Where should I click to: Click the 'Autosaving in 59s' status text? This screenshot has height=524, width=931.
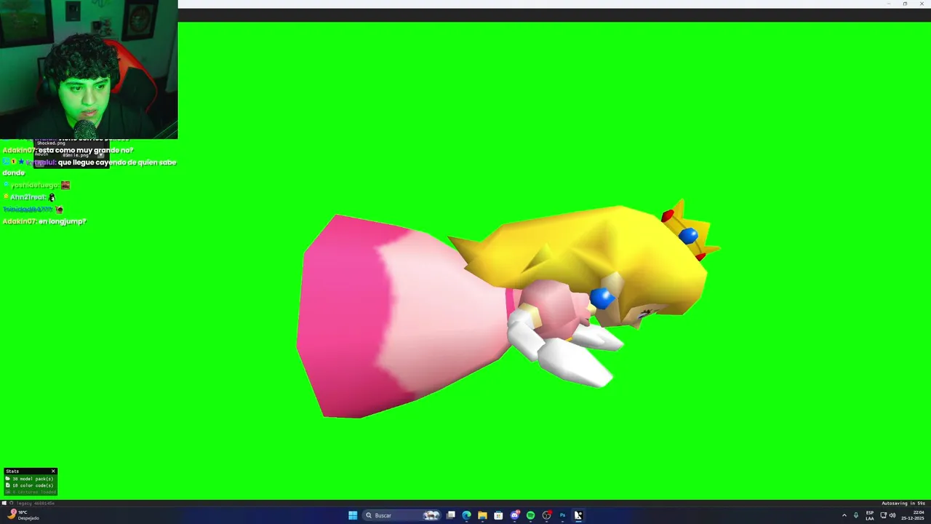903,503
